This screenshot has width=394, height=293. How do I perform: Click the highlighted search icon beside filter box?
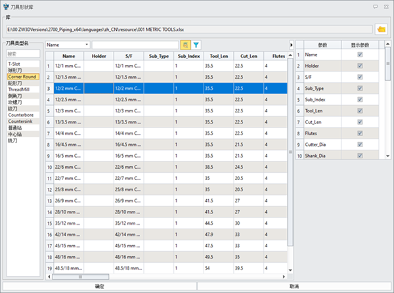[185, 45]
